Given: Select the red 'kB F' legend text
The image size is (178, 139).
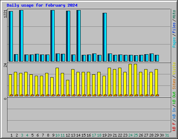Looking at the screenshot, I should click(174, 127).
